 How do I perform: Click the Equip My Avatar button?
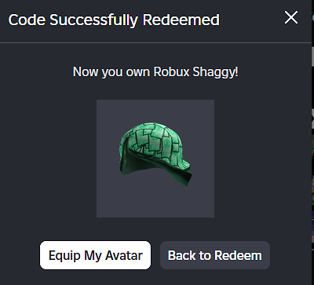tap(95, 255)
